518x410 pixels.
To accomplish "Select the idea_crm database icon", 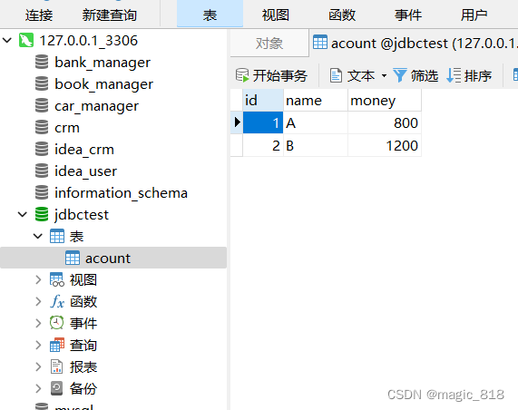I will (42, 150).
